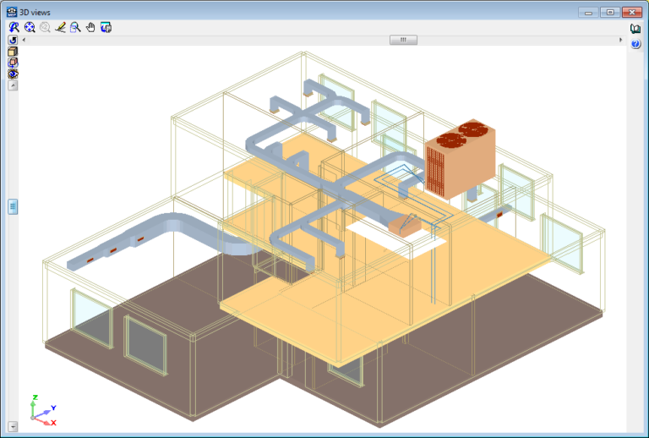Click the print view icon in toolbar

tap(106, 28)
